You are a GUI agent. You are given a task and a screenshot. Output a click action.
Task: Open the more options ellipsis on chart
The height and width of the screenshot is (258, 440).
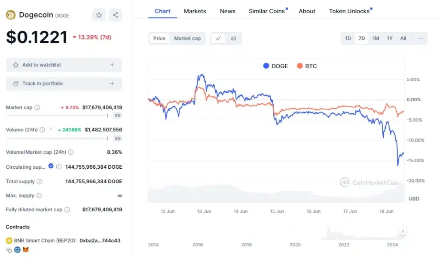pyautogui.click(x=420, y=38)
